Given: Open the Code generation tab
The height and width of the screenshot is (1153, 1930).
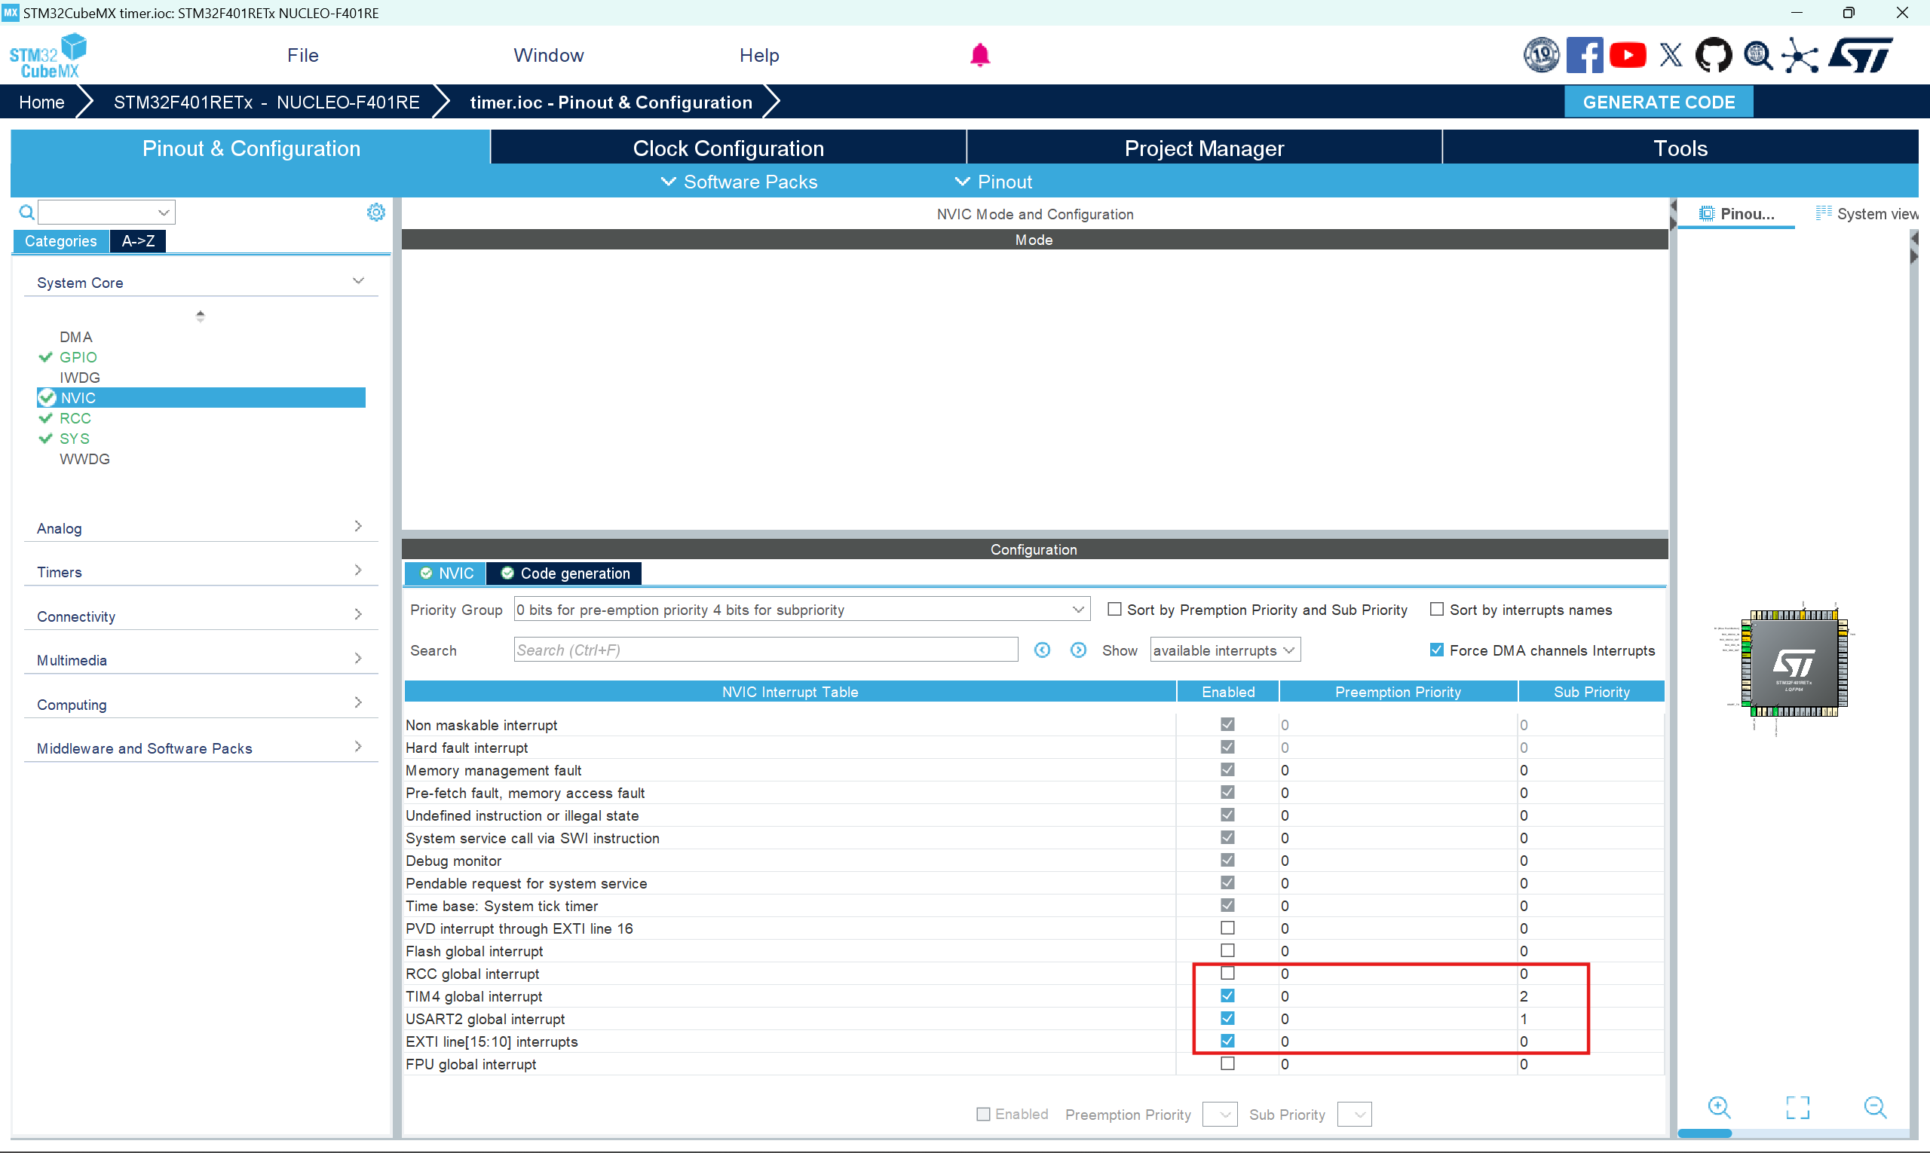Looking at the screenshot, I should pyautogui.click(x=565, y=573).
